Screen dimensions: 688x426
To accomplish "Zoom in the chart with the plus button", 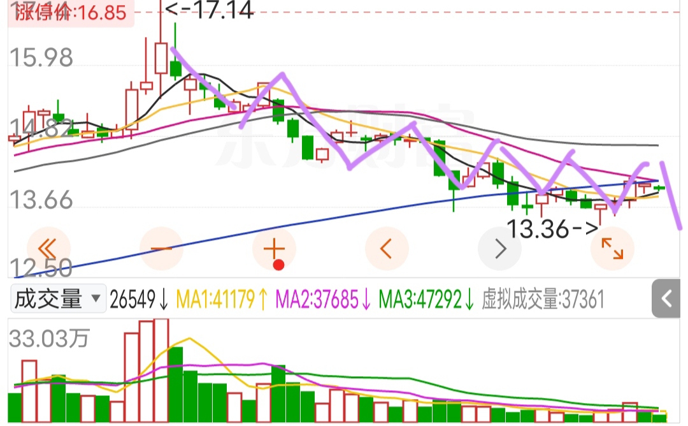I will tap(274, 249).
